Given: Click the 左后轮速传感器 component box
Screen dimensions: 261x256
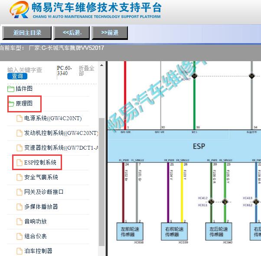Looking at the screenshot, I should click(x=219, y=232).
